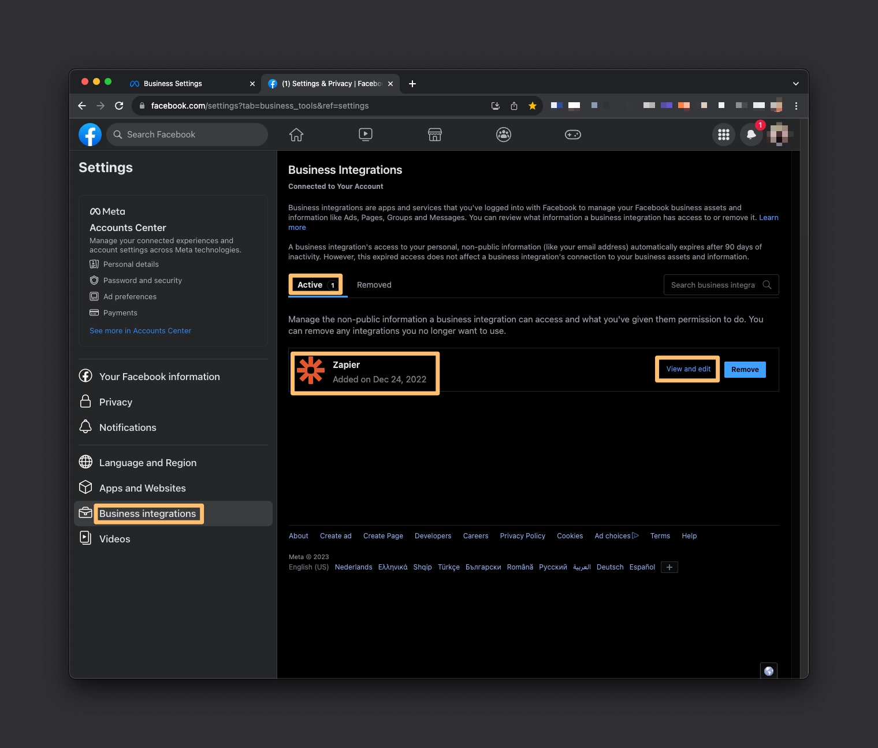Open the Groups icon
Image resolution: width=878 pixels, height=748 pixels.
tap(504, 135)
